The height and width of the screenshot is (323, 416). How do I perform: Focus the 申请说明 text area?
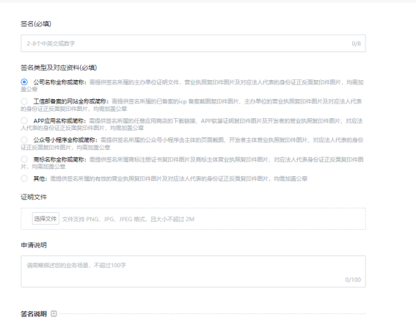(x=193, y=272)
